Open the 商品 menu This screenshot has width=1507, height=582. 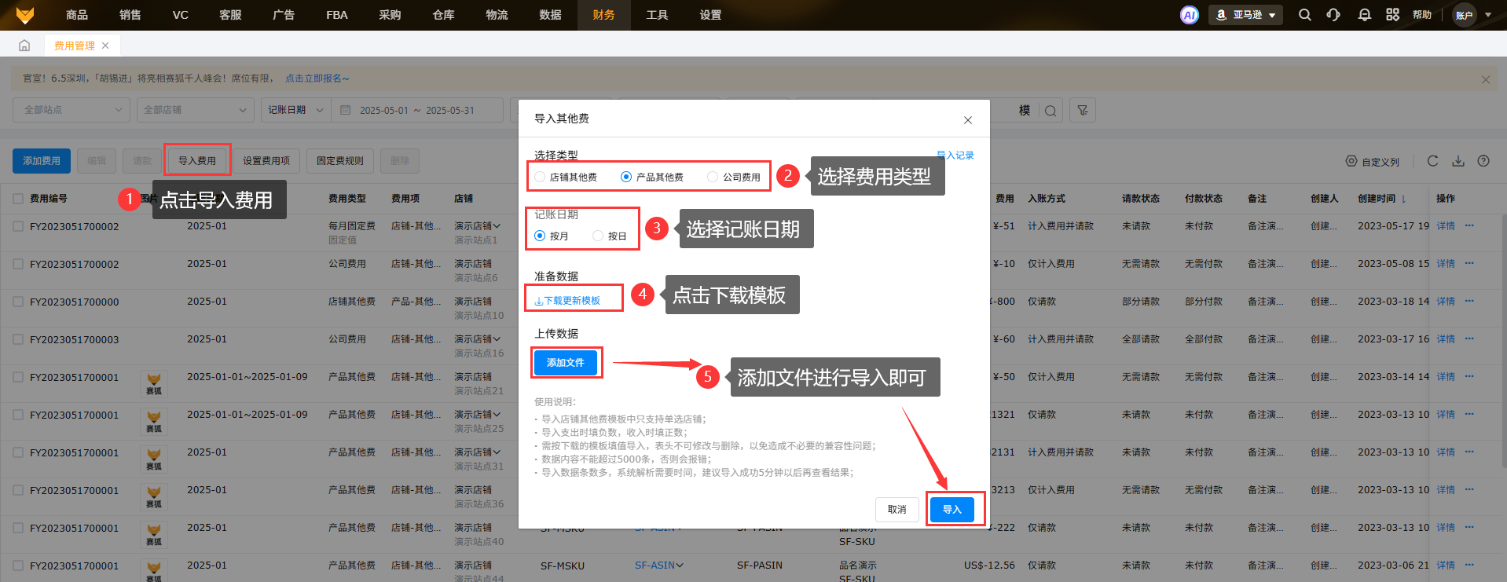pyautogui.click(x=77, y=15)
